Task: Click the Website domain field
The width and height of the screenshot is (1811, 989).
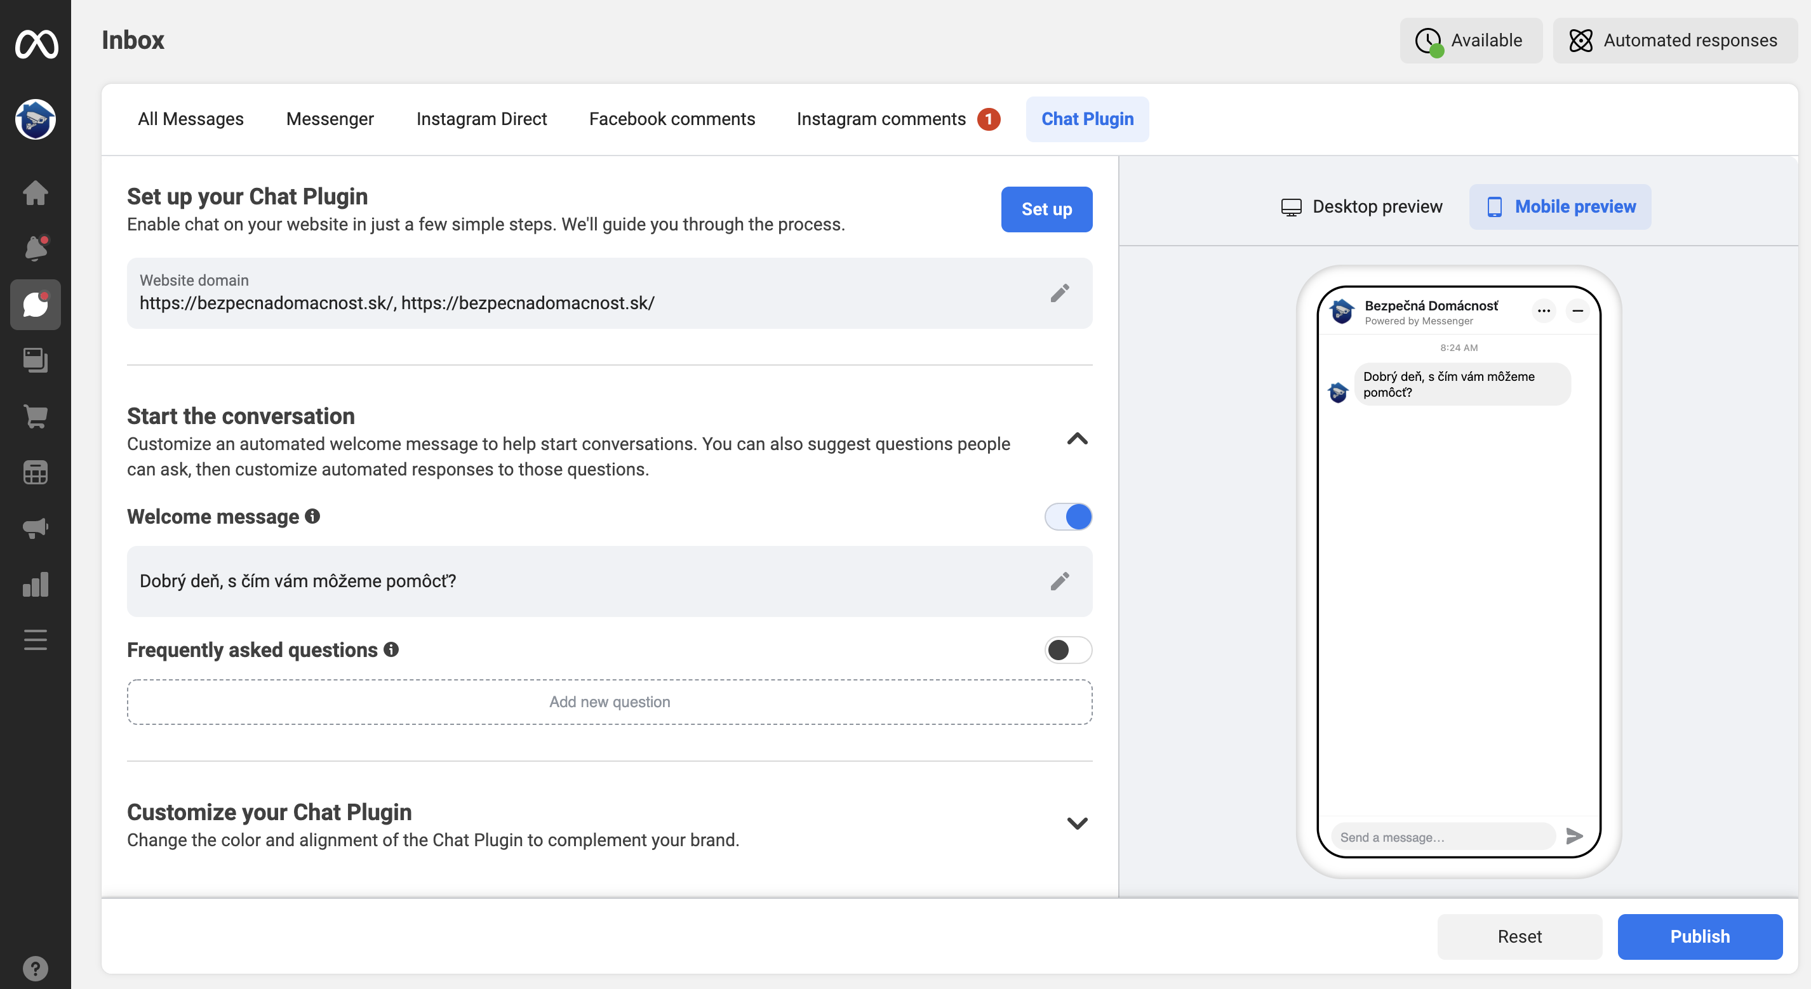Action: 610,293
